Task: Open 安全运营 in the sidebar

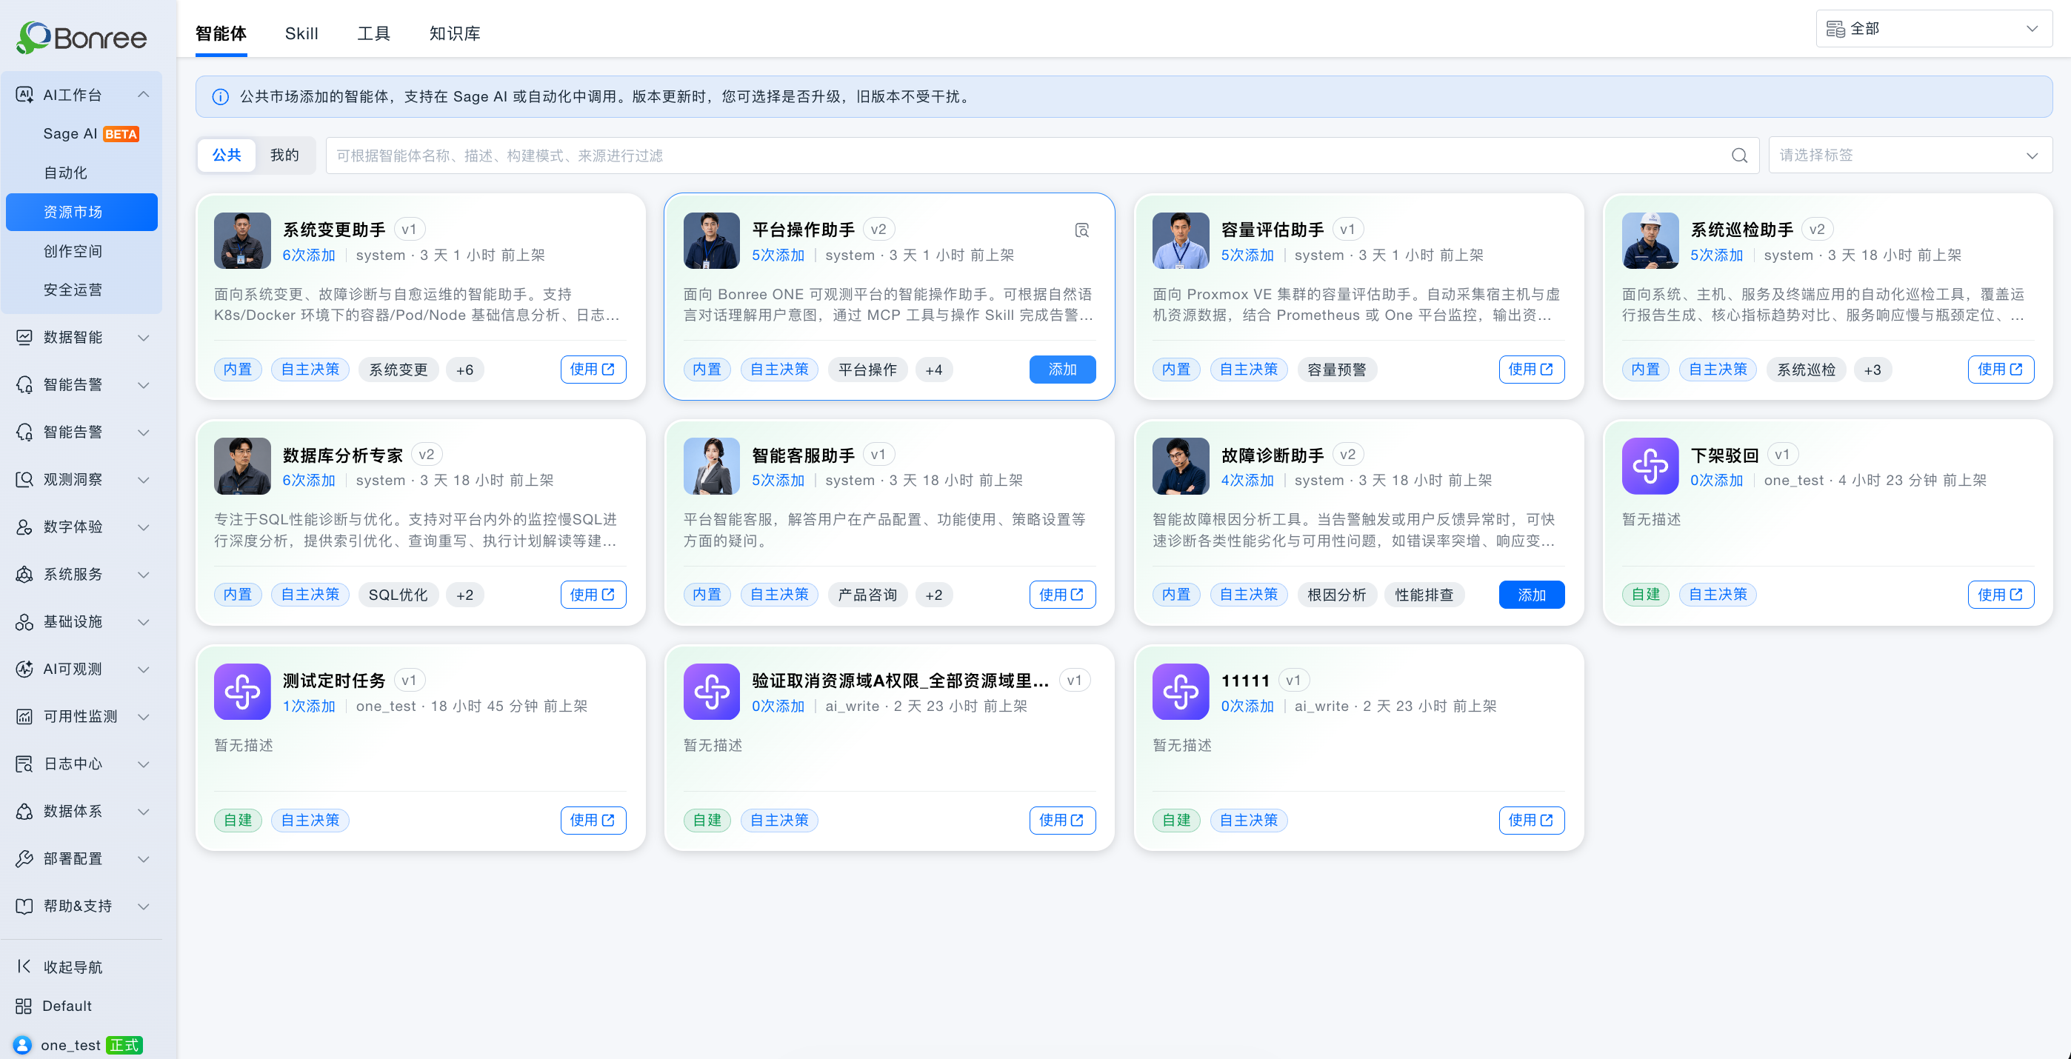Action: point(73,290)
